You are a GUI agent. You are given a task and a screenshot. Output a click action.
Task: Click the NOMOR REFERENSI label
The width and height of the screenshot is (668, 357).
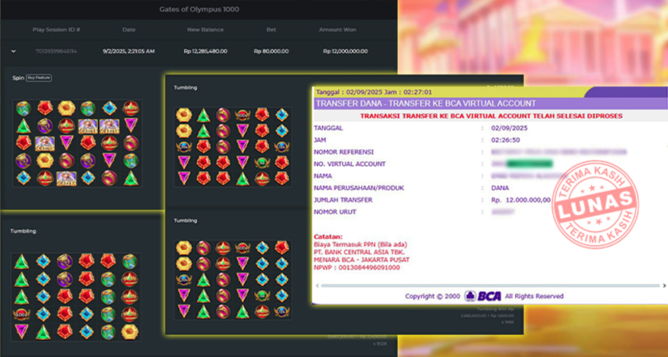[343, 152]
